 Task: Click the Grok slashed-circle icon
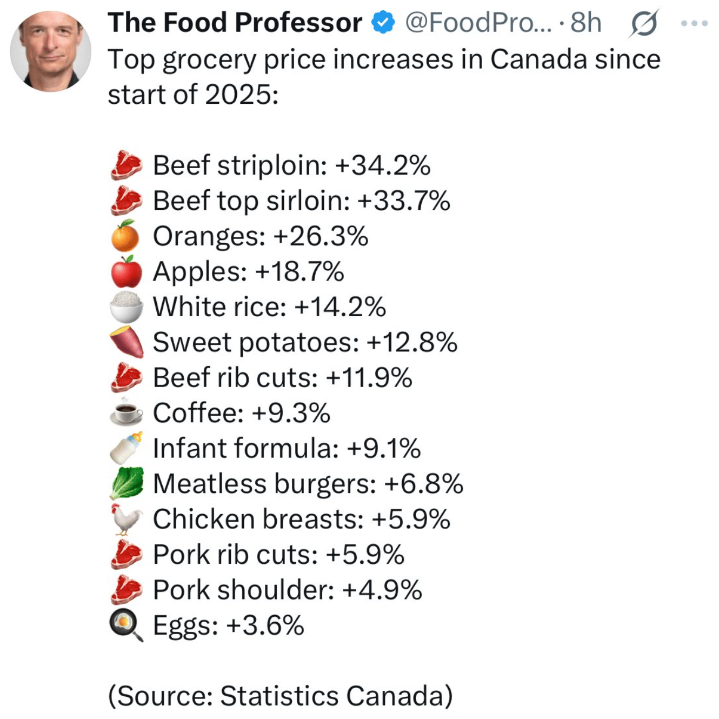coord(643,23)
